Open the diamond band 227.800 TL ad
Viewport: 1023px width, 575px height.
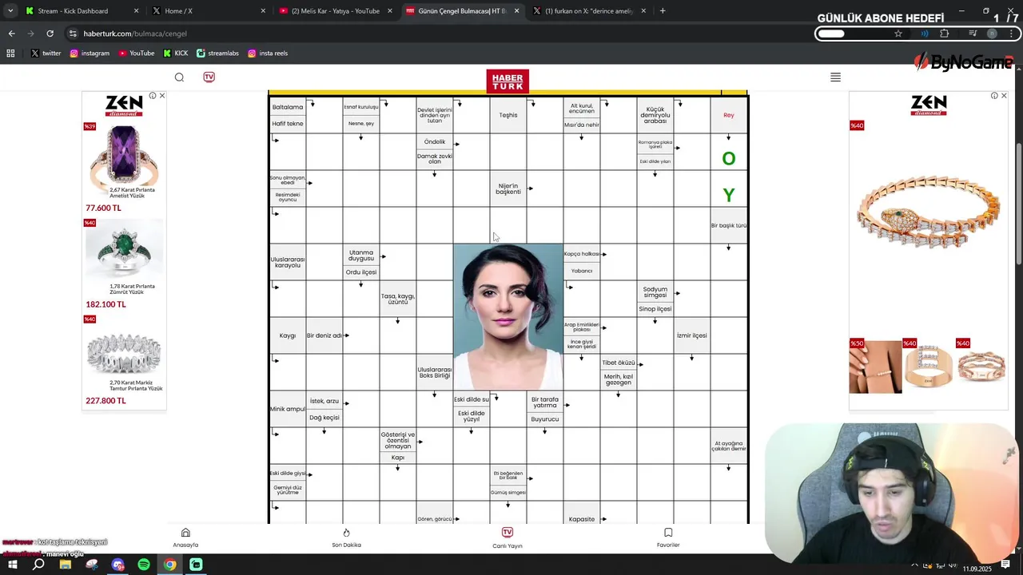tap(123, 361)
